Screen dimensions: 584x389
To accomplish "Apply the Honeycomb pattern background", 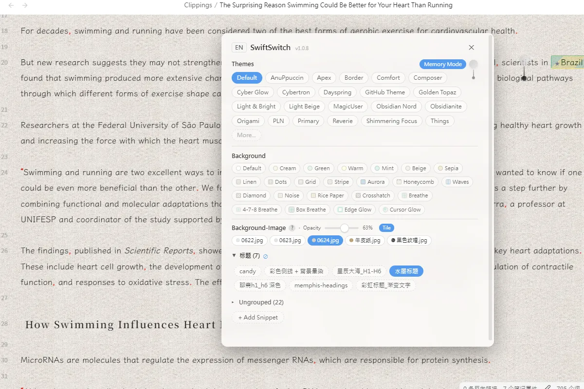I will 415,182.
